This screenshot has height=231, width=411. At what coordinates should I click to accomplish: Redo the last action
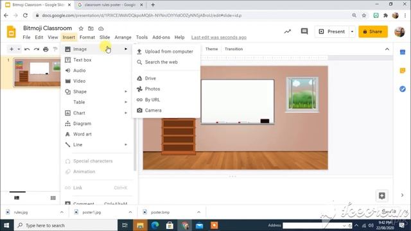pos(36,49)
